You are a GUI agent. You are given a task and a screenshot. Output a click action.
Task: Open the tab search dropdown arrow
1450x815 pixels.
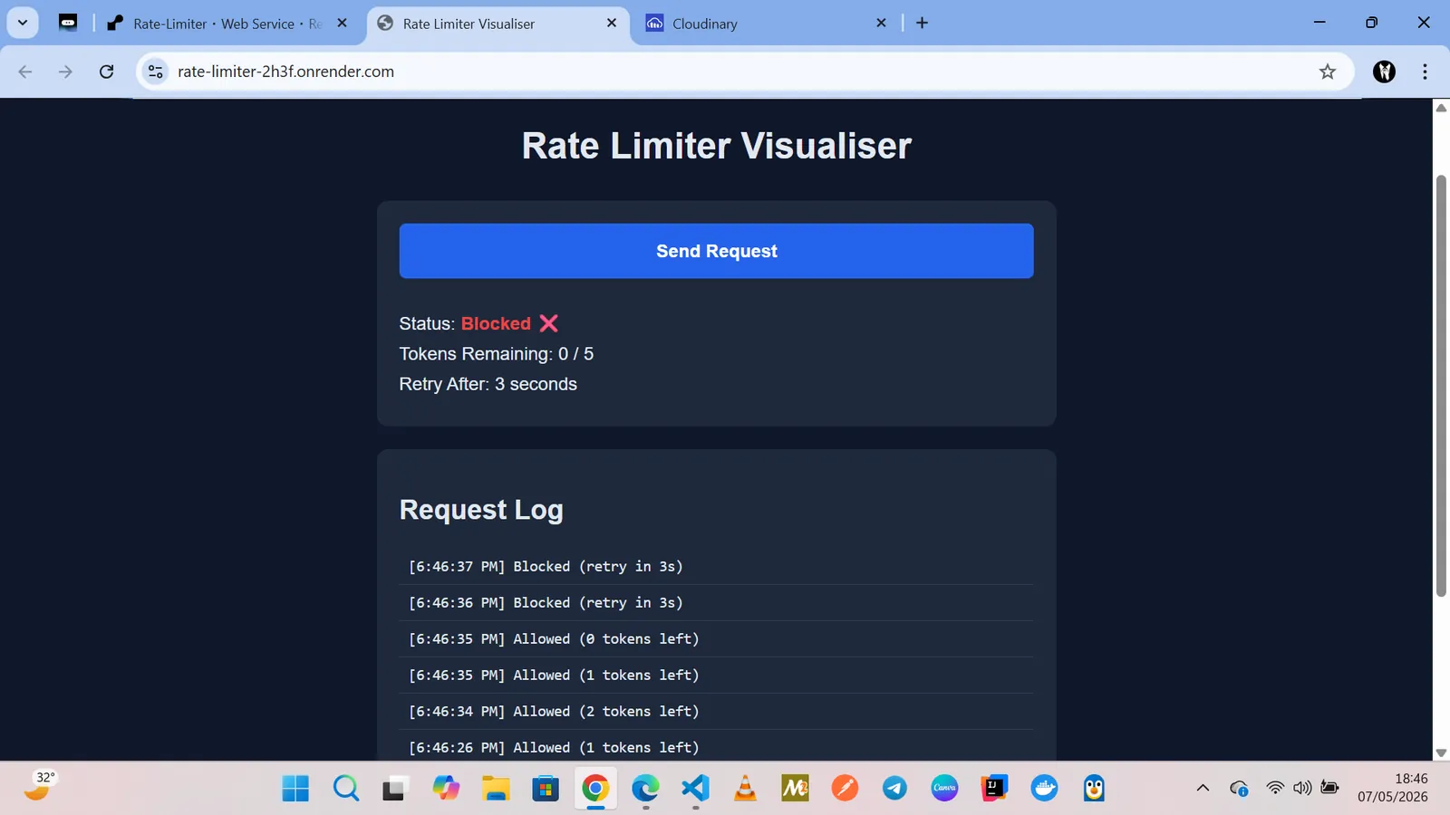coord(23,23)
